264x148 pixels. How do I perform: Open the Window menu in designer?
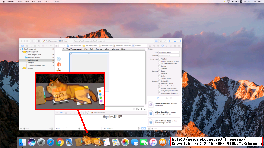coord(115,49)
